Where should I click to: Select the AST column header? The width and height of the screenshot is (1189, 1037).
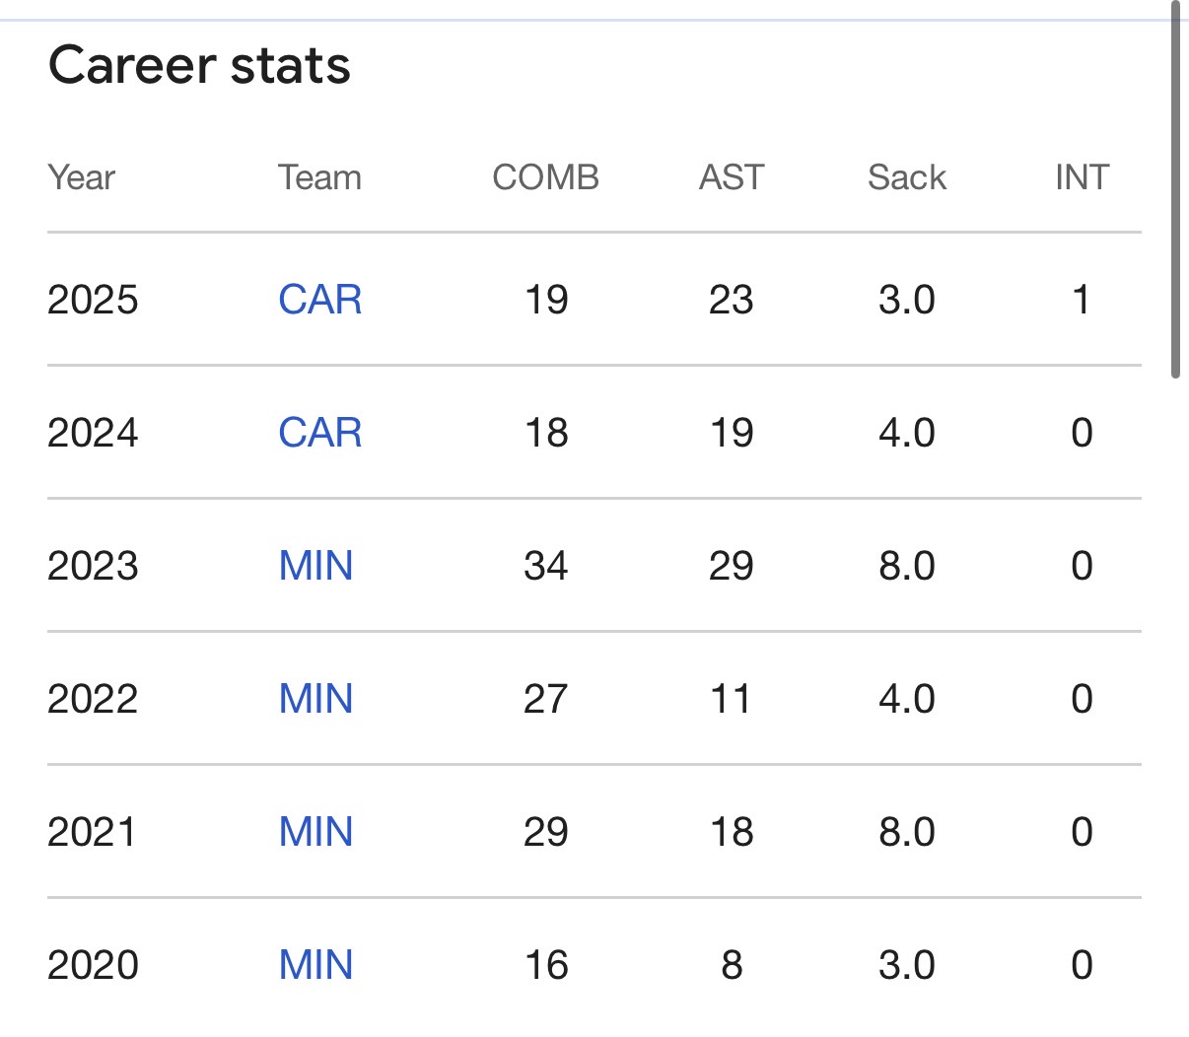pos(731,177)
